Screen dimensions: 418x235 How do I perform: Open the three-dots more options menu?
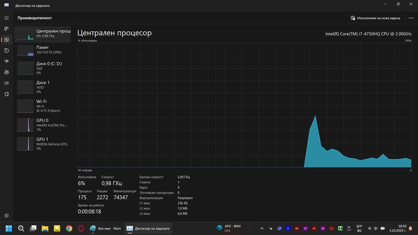point(411,18)
